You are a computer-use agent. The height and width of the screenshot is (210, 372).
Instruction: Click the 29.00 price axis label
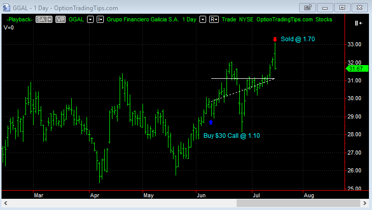[354, 116]
